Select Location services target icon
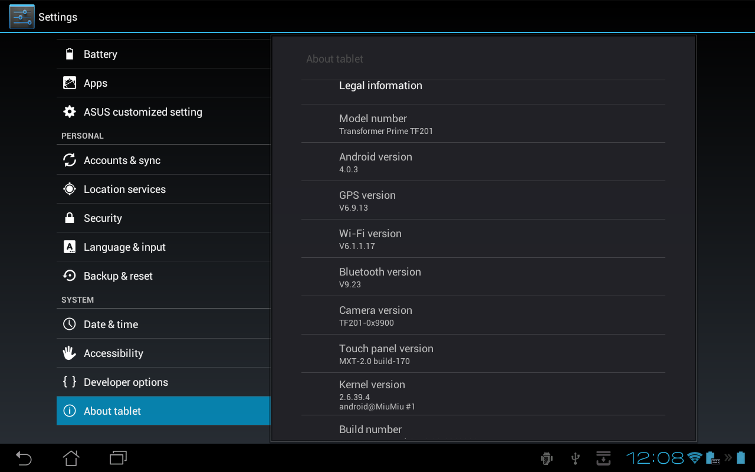Viewport: 755px width, 472px height. tap(70, 189)
